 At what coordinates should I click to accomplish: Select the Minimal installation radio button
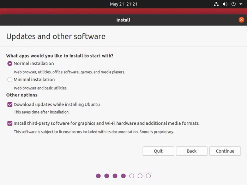(10, 80)
